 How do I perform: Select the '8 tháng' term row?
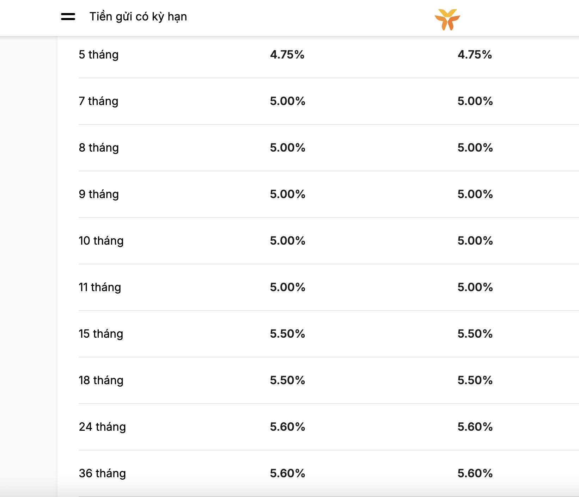[99, 147]
